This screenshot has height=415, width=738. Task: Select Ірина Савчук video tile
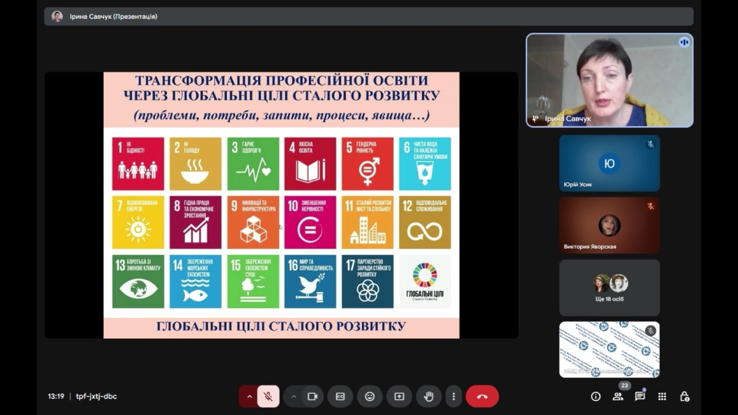pyautogui.click(x=610, y=80)
